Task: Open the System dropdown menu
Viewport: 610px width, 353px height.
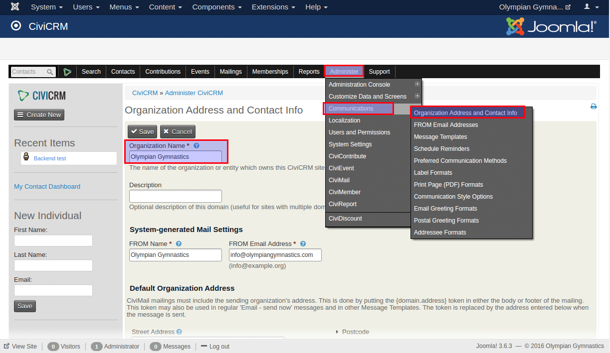Action: tap(47, 7)
